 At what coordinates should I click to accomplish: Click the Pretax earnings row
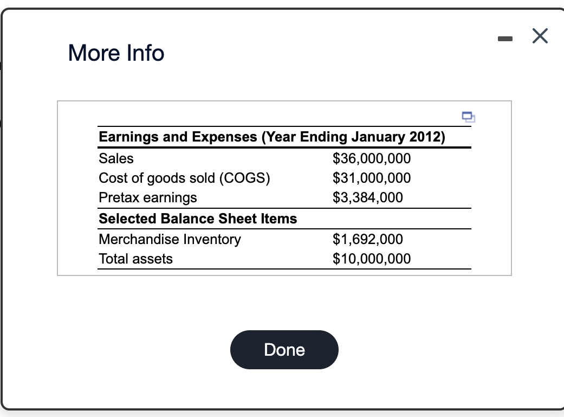tap(147, 197)
